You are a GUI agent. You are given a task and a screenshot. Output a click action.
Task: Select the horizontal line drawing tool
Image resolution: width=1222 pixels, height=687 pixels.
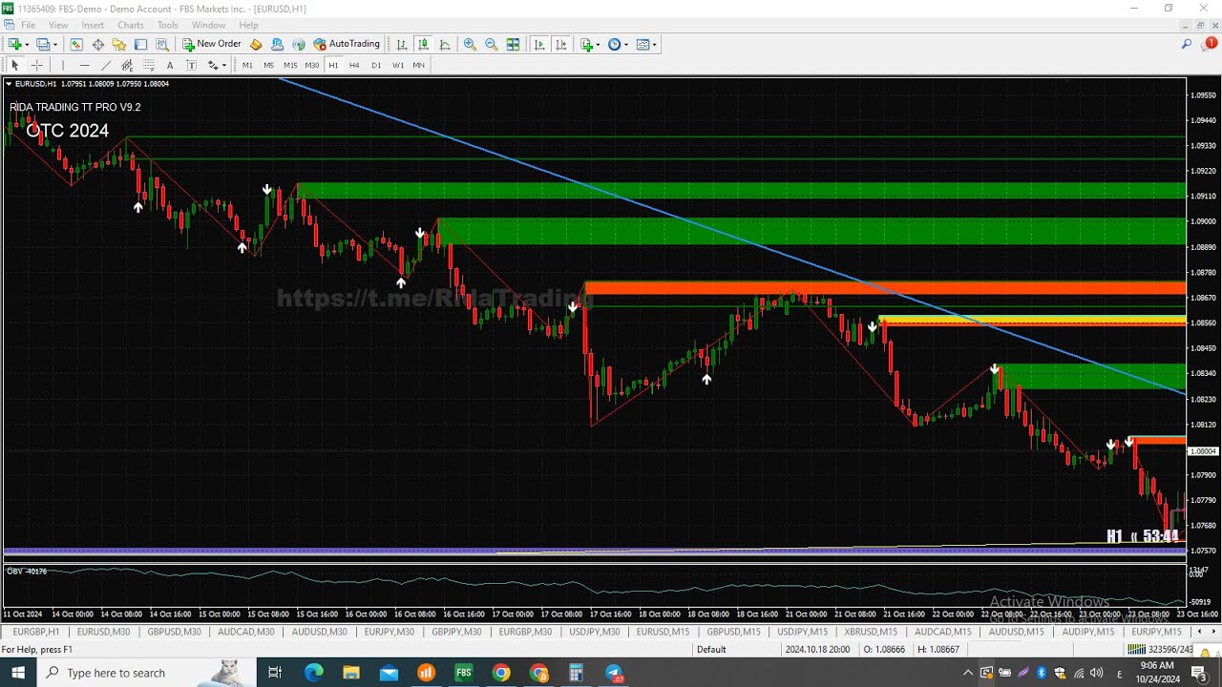point(84,65)
